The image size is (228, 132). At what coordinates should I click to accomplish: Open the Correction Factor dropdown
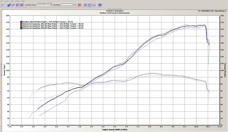tap(45, 4)
